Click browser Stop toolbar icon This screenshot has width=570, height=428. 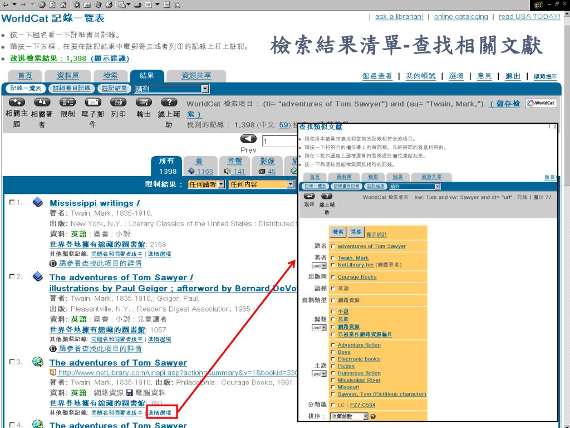tap(42, 4)
